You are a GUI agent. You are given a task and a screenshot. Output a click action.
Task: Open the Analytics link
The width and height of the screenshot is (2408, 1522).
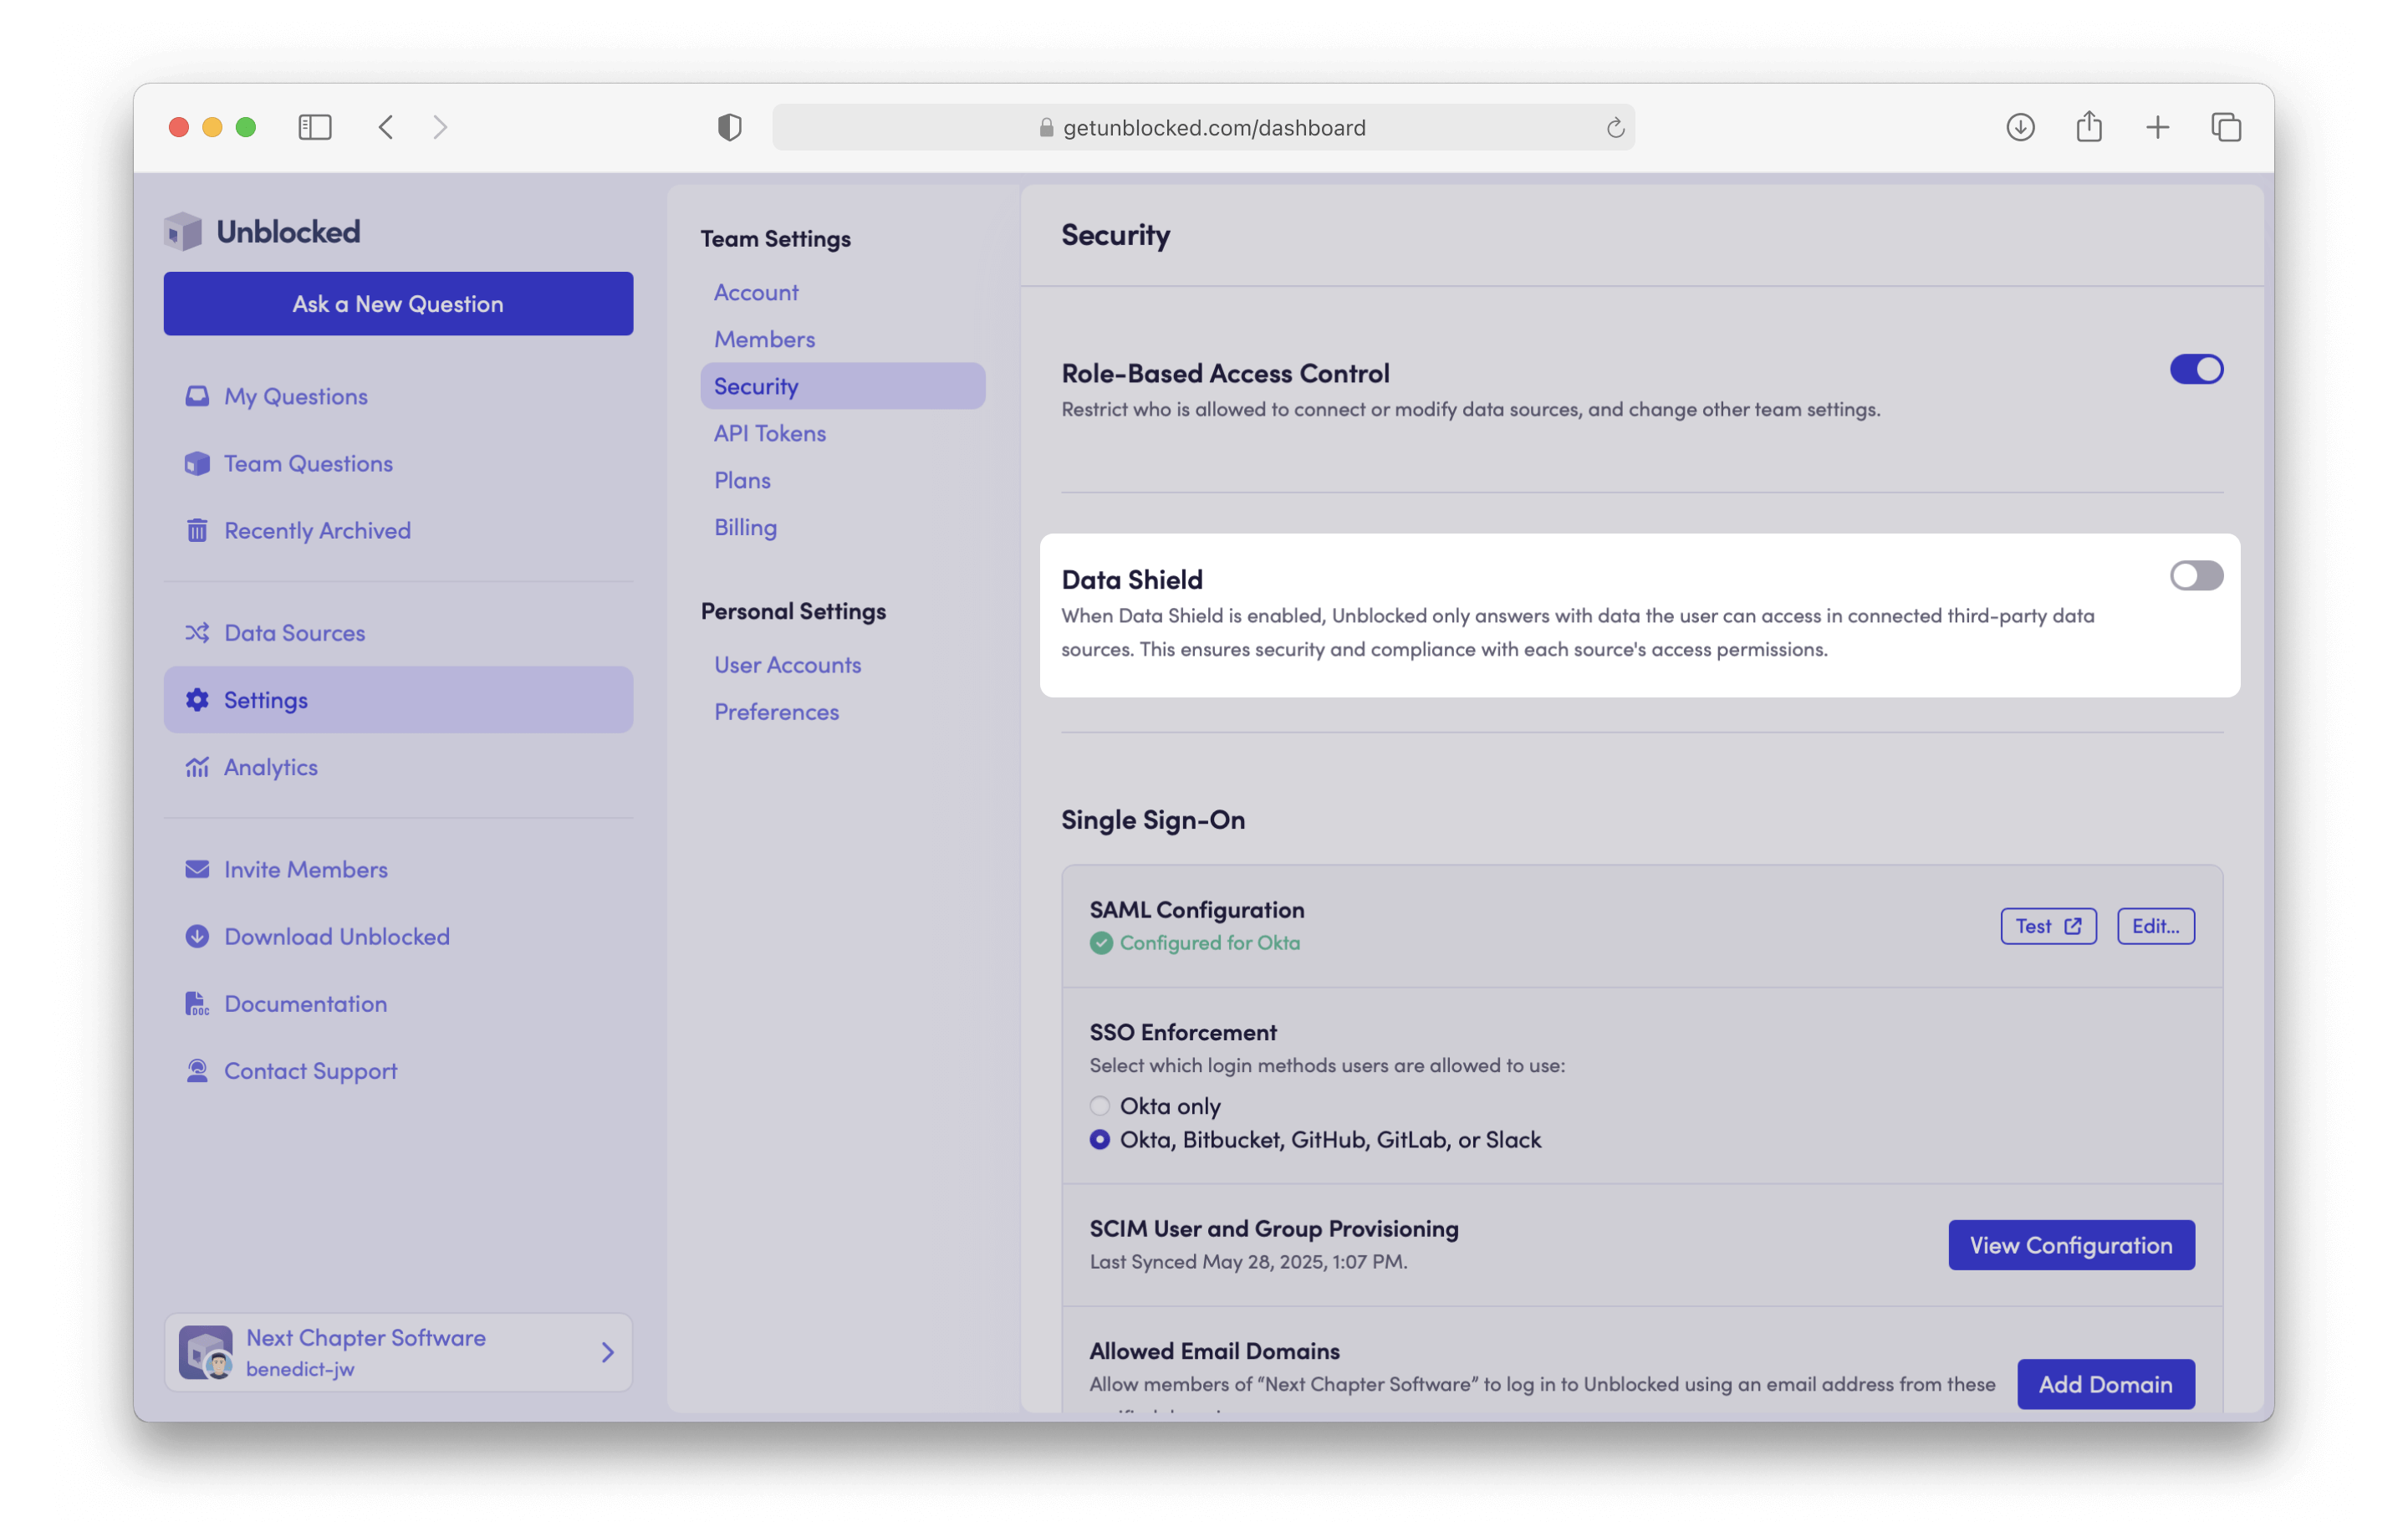(270, 766)
